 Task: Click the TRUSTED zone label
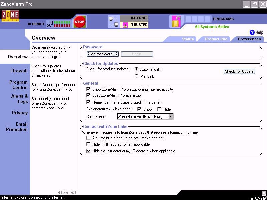(139, 25)
